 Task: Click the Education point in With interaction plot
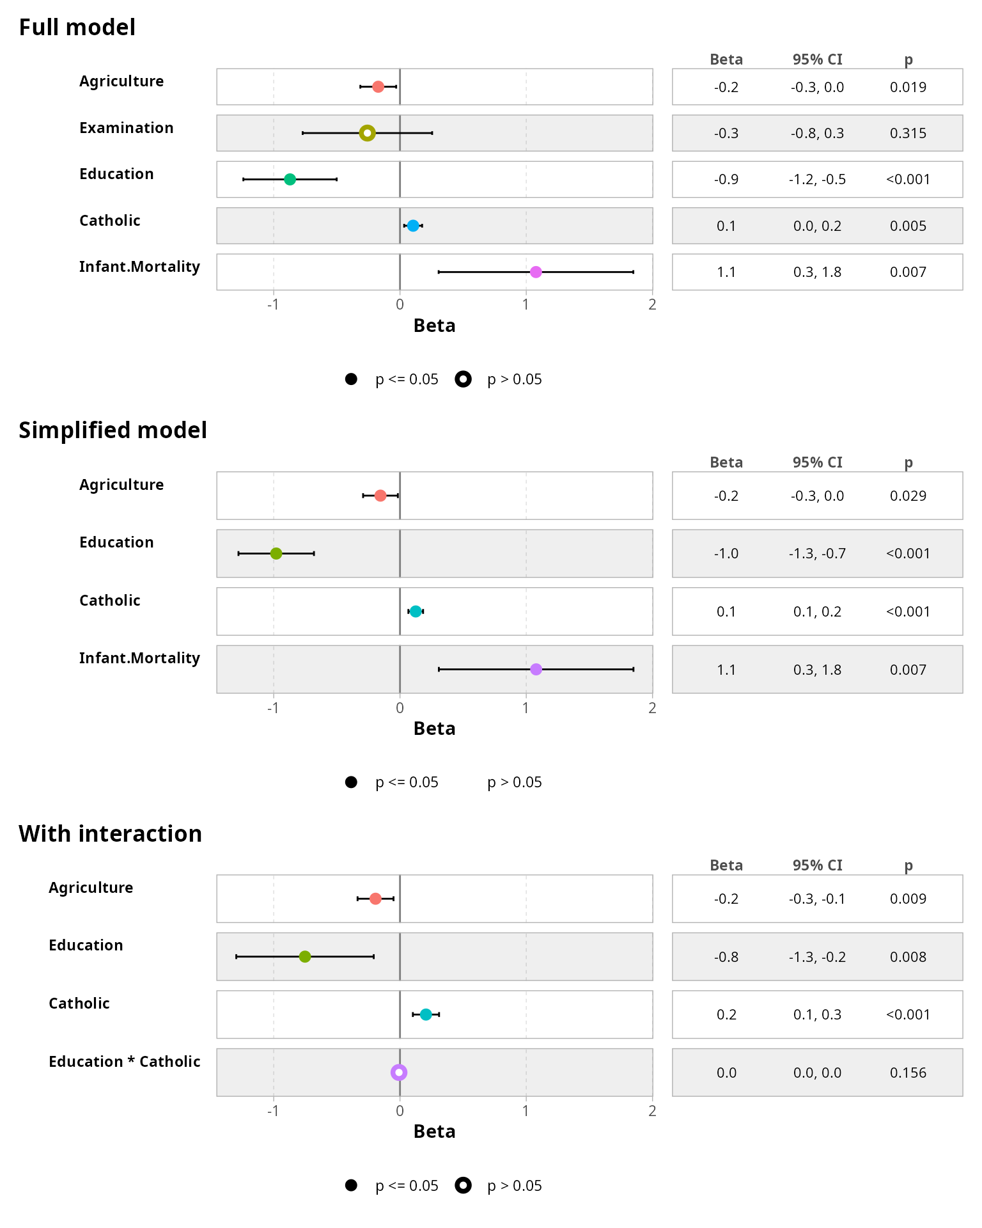pyautogui.click(x=305, y=957)
